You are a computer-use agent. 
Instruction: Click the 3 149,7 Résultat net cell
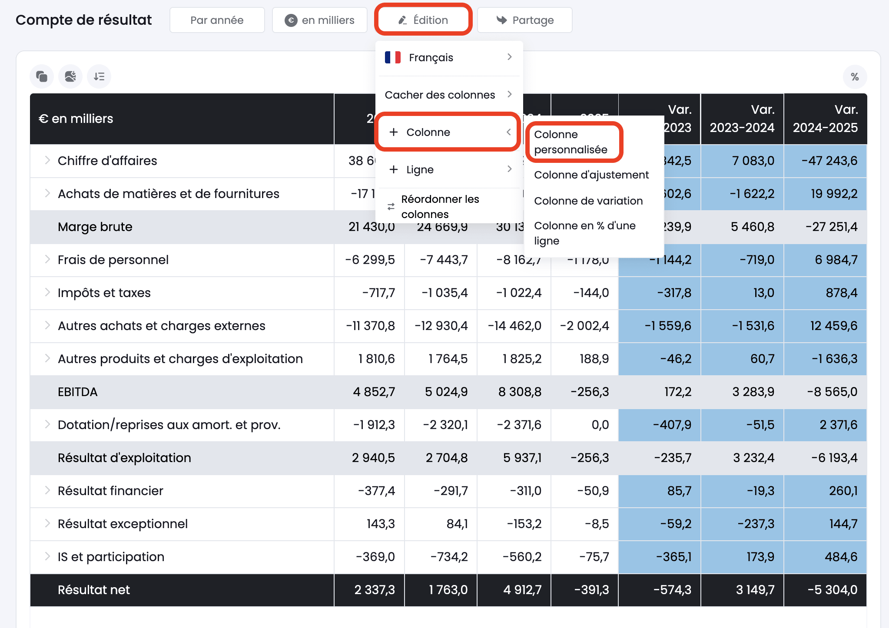pyautogui.click(x=742, y=590)
